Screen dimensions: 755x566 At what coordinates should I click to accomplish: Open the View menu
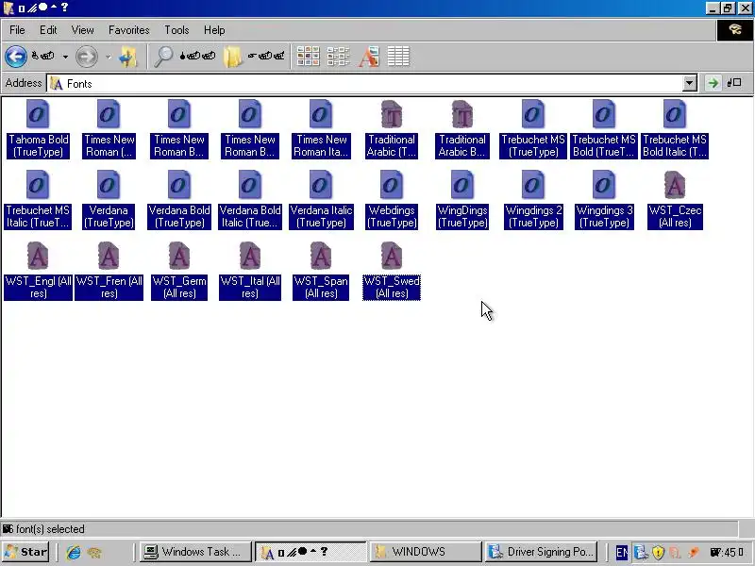point(82,30)
